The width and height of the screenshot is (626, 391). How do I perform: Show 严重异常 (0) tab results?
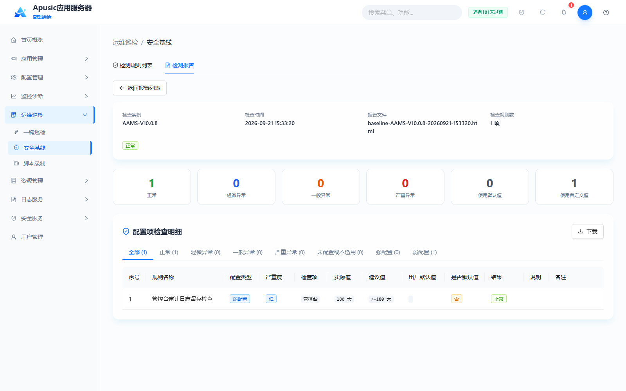(x=290, y=252)
